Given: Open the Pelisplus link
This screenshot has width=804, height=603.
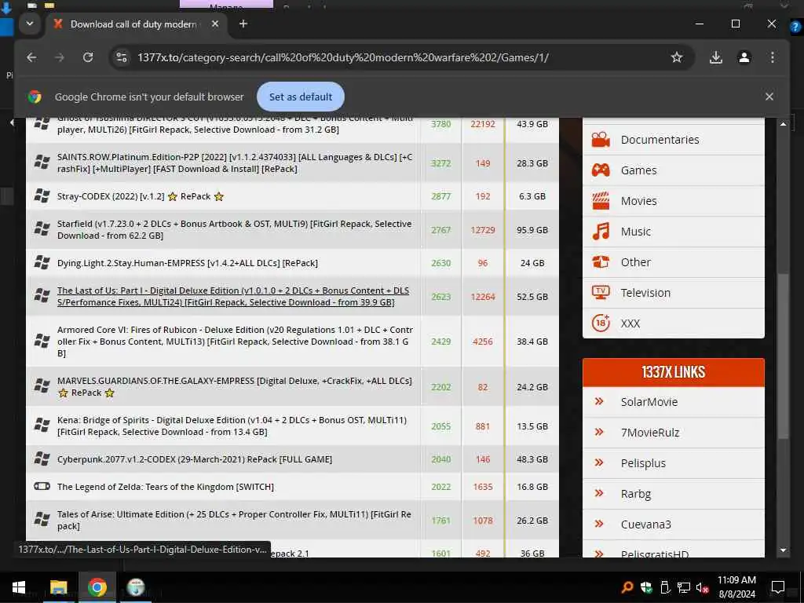Looking at the screenshot, I should click(643, 463).
